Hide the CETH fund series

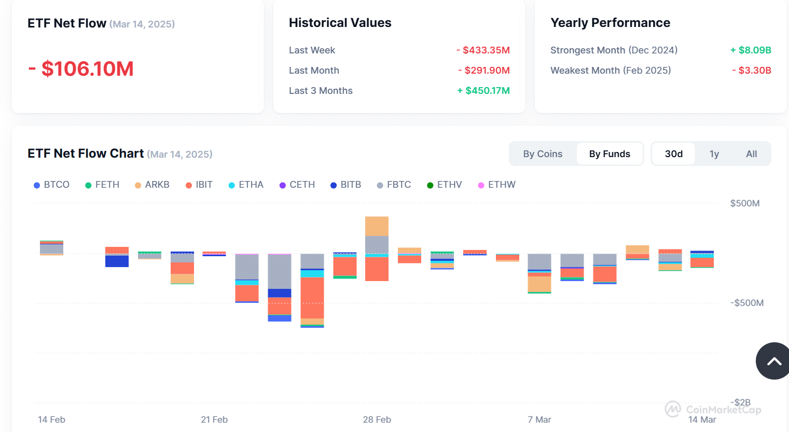tap(297, 185)
